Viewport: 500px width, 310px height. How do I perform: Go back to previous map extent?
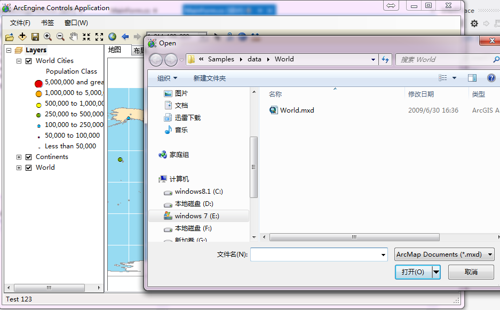[x=125, y=37]
